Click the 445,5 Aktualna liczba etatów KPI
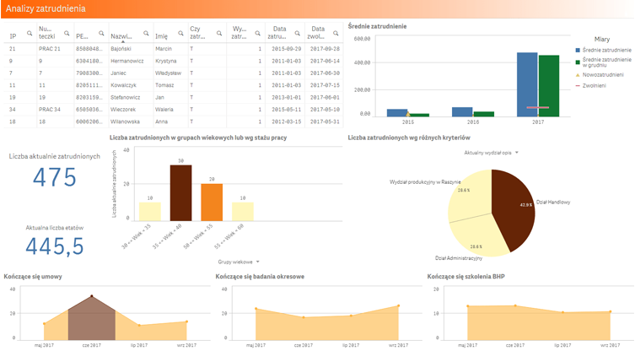635x362 pixels. 54,246
